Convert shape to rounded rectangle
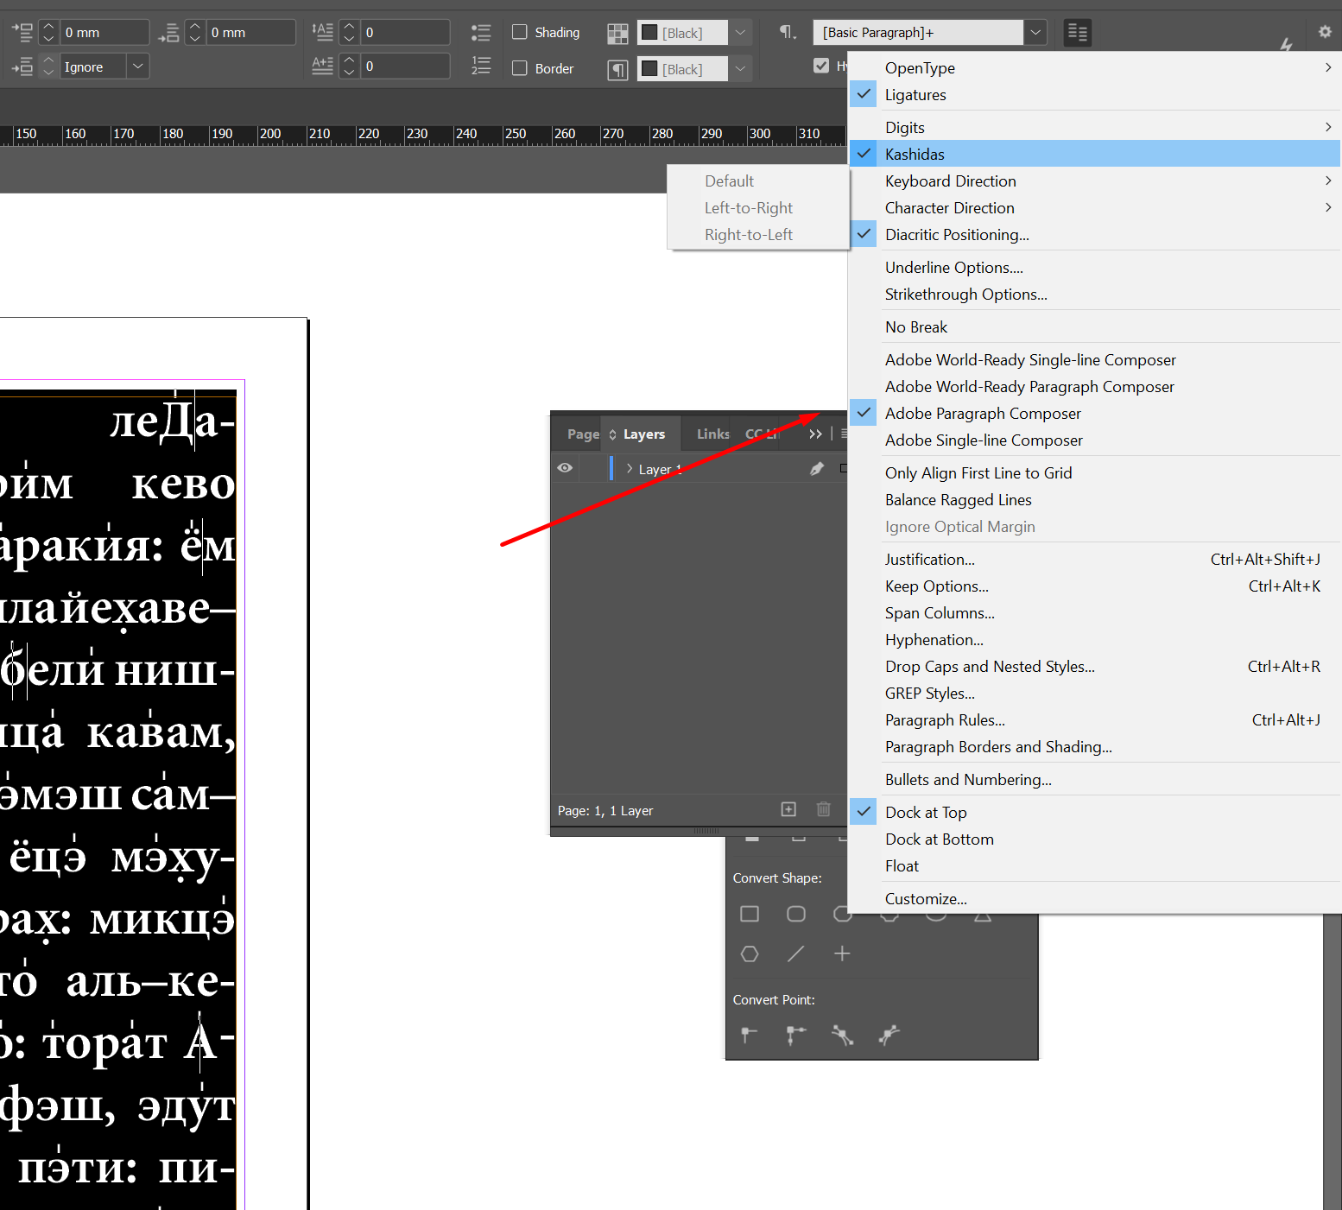Image resolution: width=1342 pixels, height=1210 pixels. (x=796, y=914)
